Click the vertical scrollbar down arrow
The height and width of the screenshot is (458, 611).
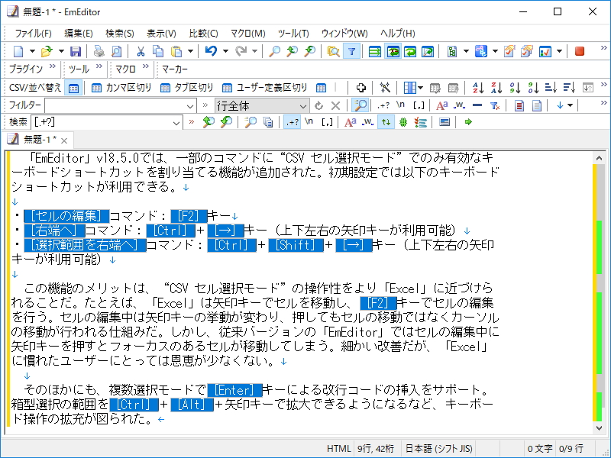[x=599, y=427]
